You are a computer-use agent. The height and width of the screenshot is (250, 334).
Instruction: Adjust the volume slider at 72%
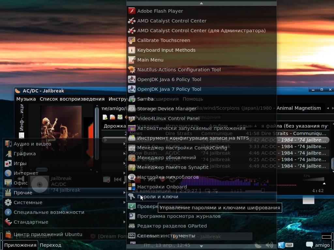pos(313,180)
